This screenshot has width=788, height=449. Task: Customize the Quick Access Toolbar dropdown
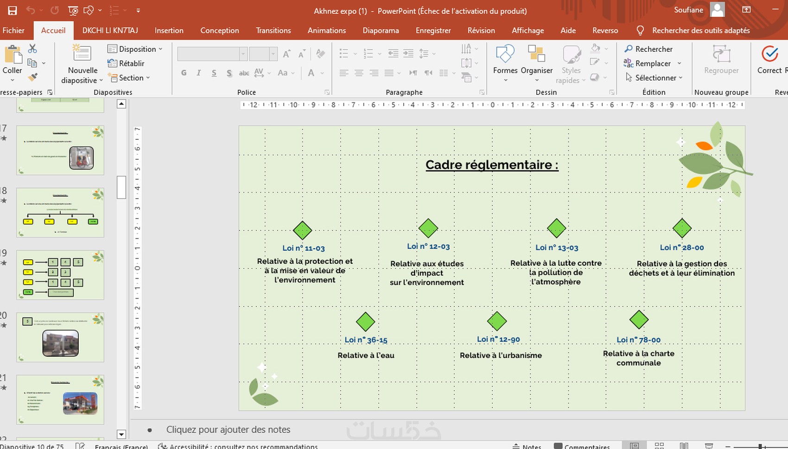tap(138, 10)
